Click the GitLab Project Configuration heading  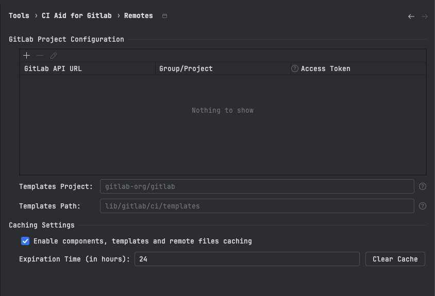pyautogui.click(x=66, y=39)
